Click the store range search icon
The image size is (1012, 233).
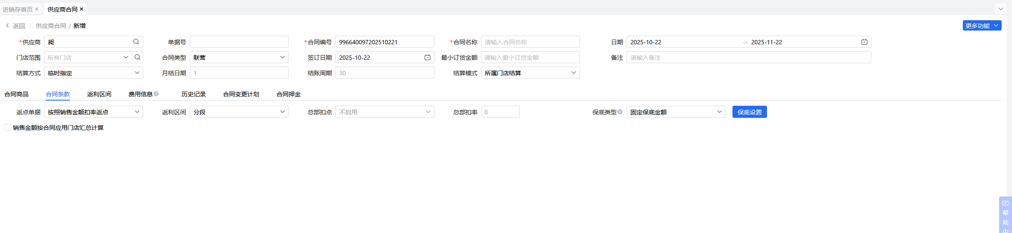(138, 57)
